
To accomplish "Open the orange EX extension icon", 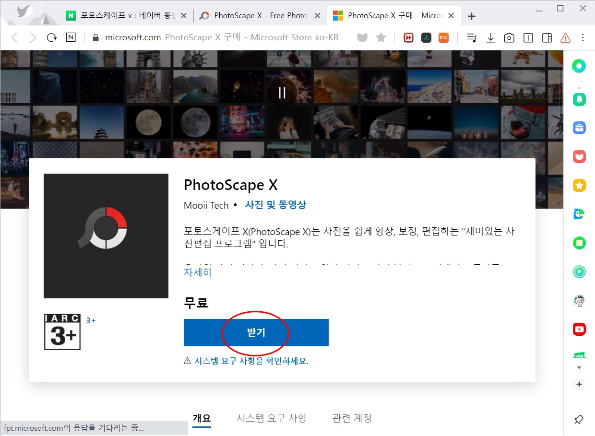I will (x=443, y=37).
